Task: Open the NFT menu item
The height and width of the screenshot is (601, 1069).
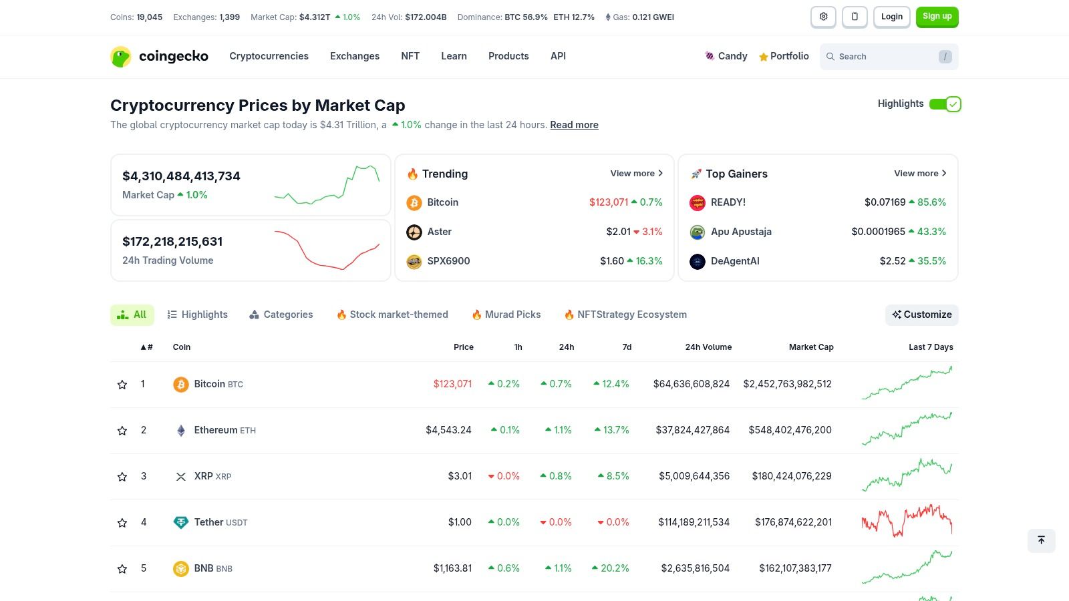Action: [x=410, y=56]
